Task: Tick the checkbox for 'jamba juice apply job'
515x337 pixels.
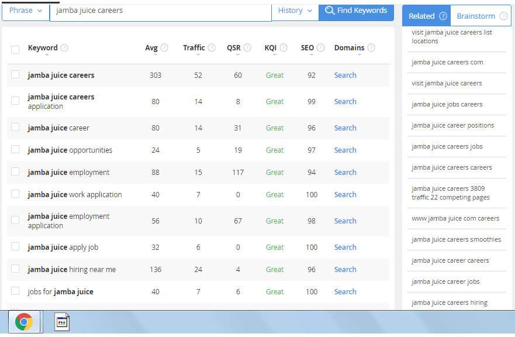Action: click(x=15, y=246)
